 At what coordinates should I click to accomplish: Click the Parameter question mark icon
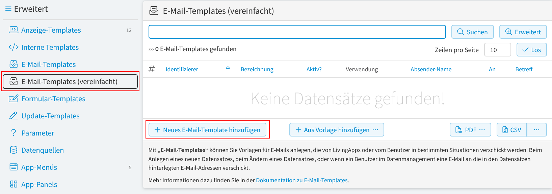[14, 133]
